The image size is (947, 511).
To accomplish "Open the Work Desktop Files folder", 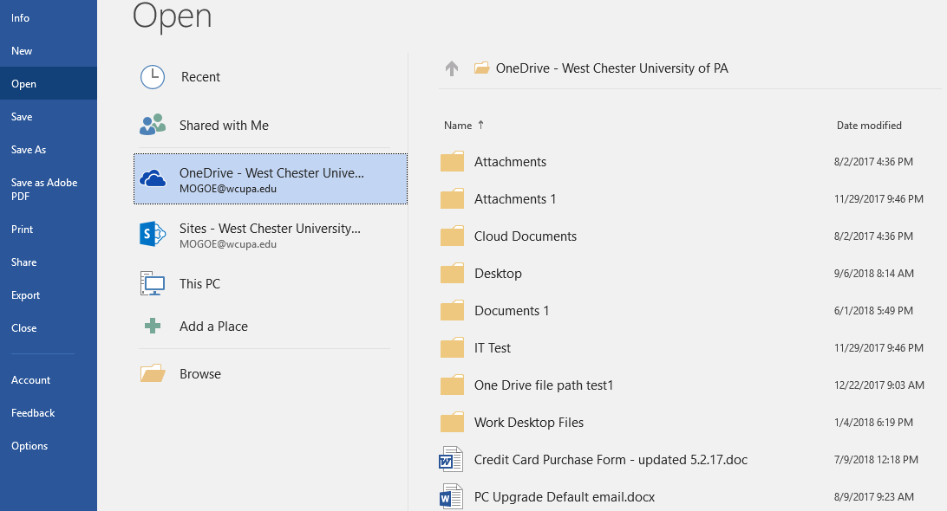I will [x=528, y=423].
